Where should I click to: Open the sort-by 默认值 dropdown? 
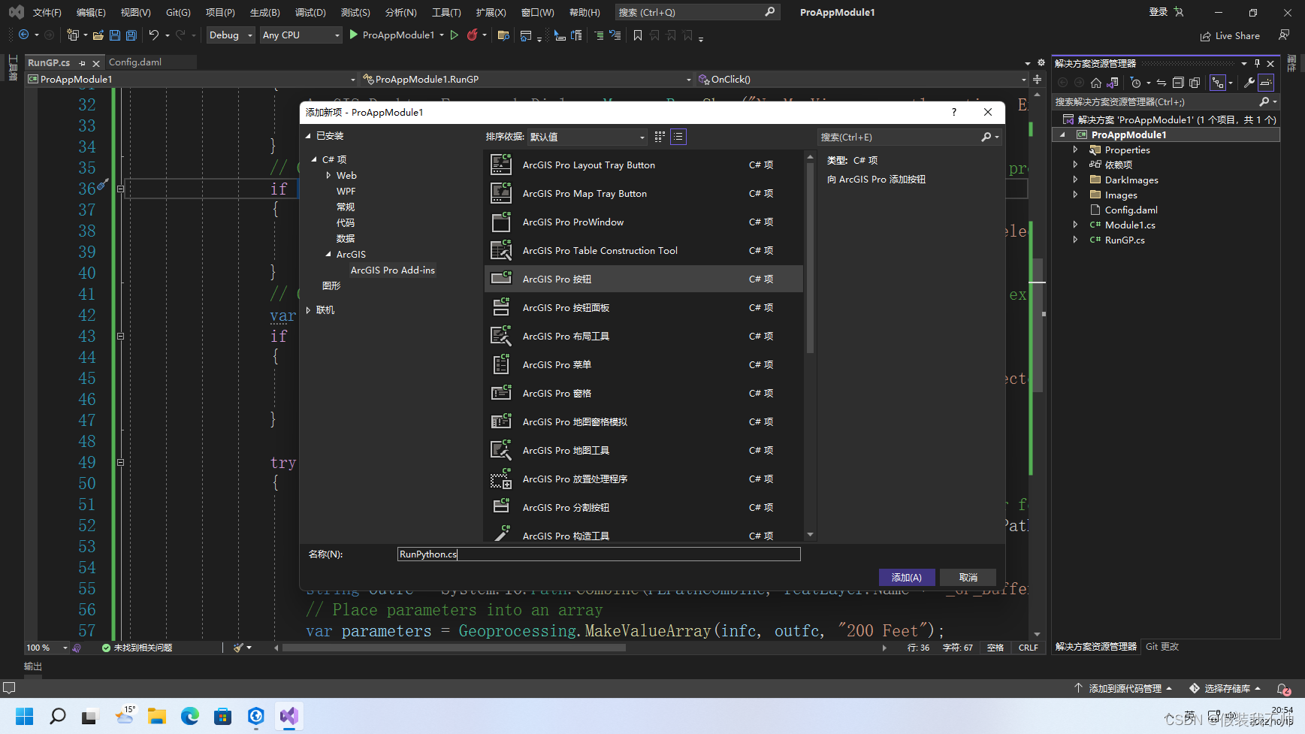(x=587, y=137)
